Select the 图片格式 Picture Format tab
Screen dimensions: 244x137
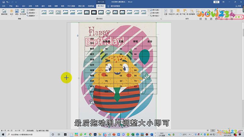(101, 6)
